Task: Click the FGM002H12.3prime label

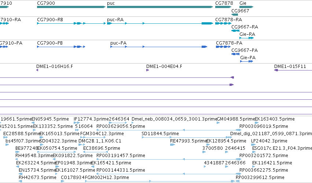Action: (x=107, y=178)
